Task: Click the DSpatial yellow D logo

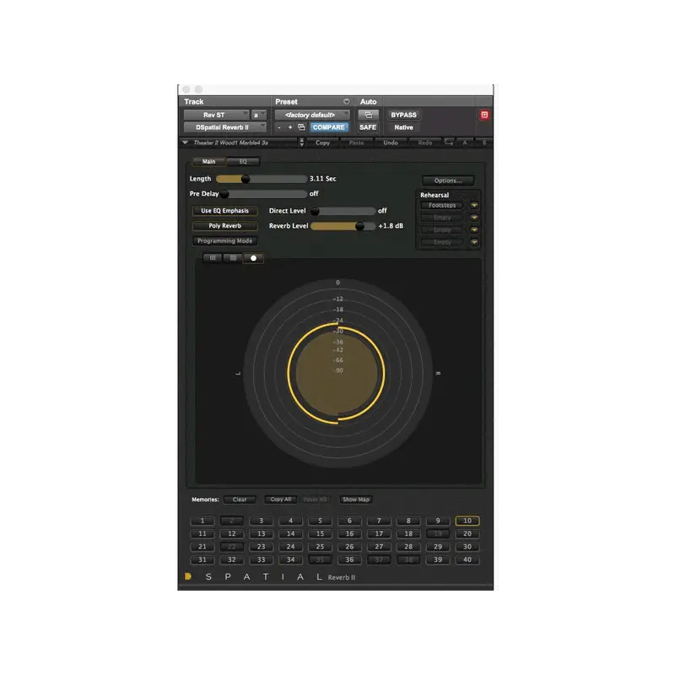Action: point(188,576)
